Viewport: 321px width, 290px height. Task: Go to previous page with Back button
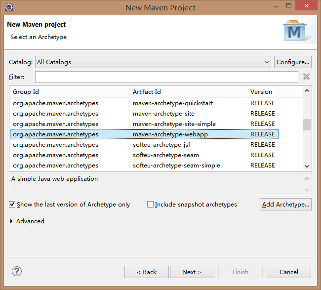(x=147, y=272)
